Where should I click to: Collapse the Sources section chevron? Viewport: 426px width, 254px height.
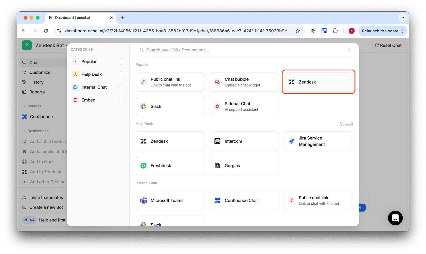pos(24,106)
